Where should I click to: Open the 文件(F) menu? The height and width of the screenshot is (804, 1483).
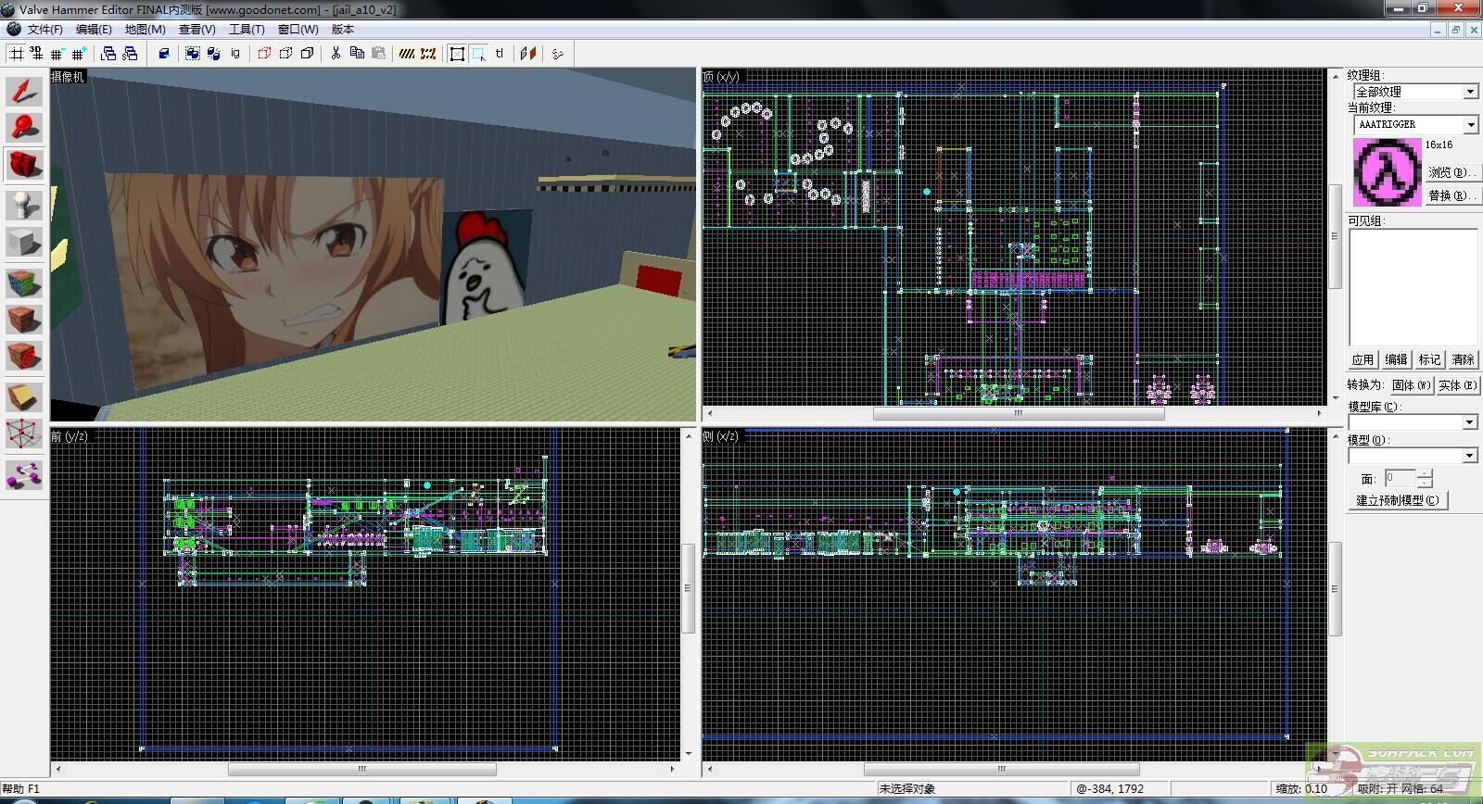(x=44, y=30)
